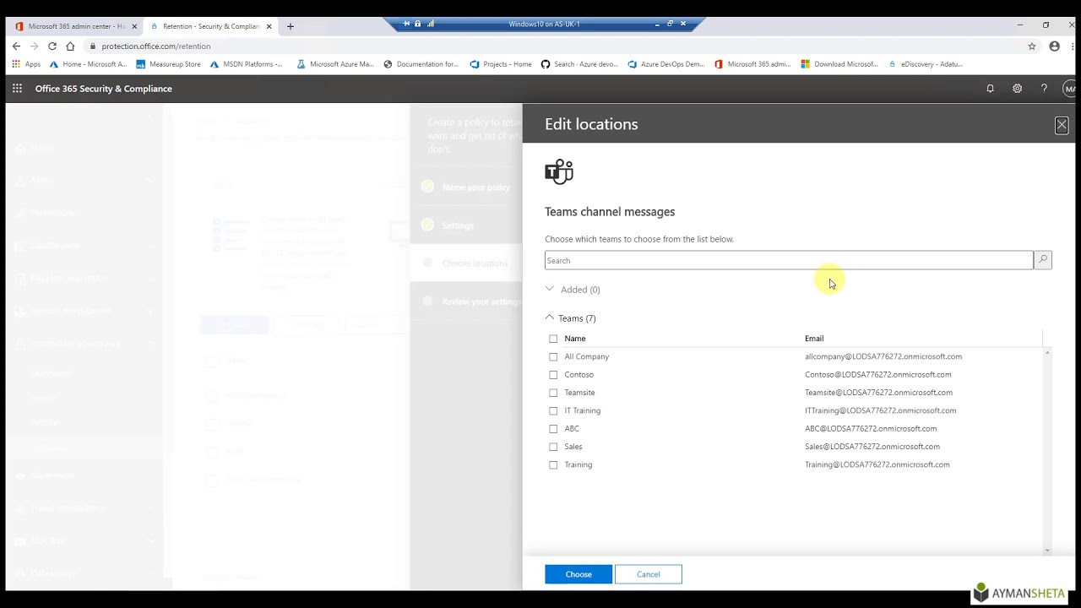Click Contoso@LODSA776272.onmicrosoft.com email

(878, 375)
